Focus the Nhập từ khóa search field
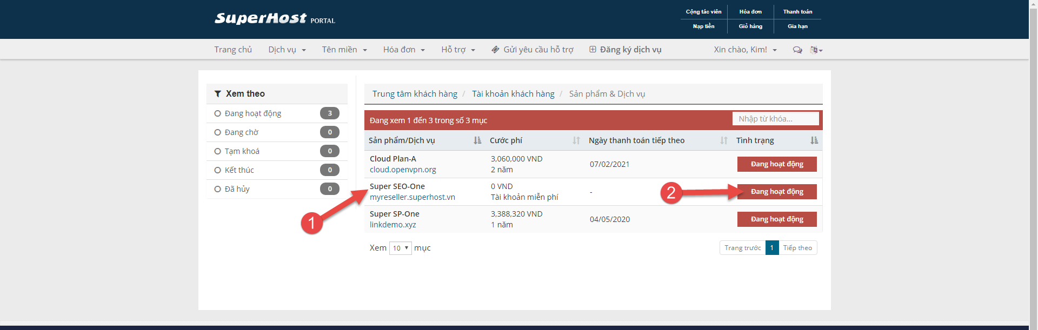1038x330 pixels. click(775, 119)
